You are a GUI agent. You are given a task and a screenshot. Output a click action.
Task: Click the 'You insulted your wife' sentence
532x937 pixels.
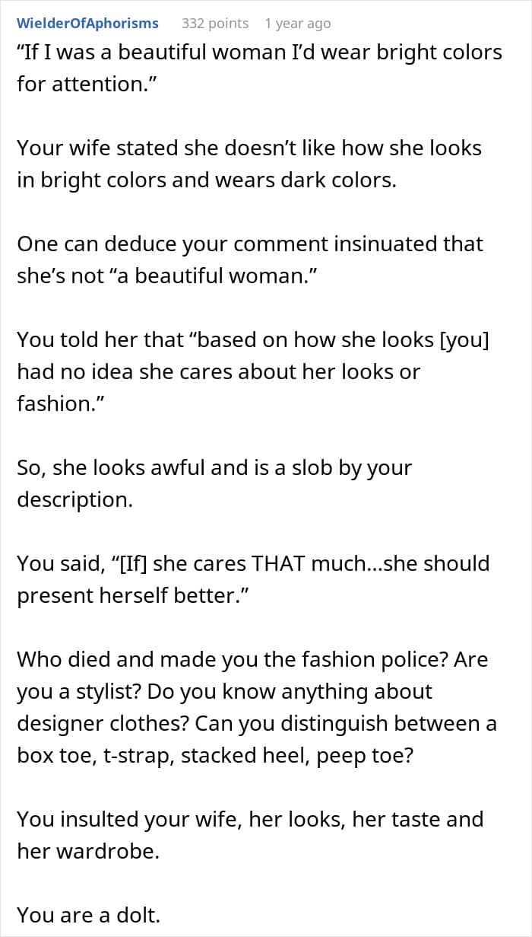tap(250, 835)
